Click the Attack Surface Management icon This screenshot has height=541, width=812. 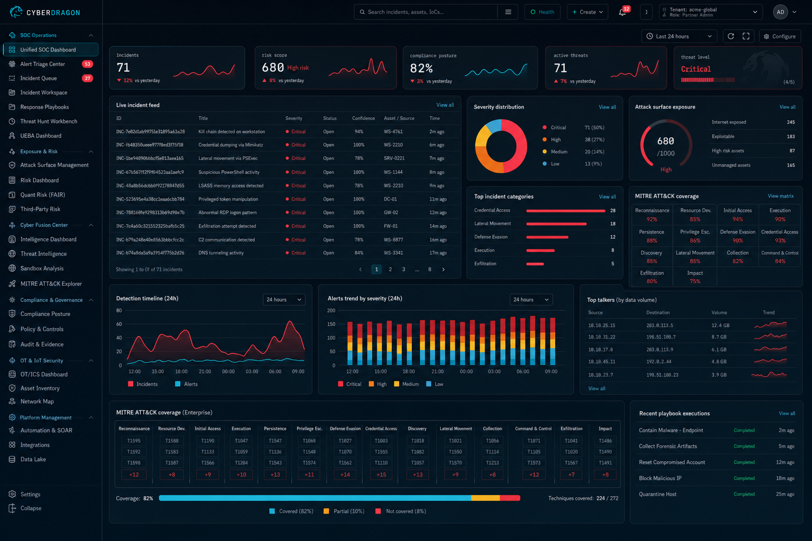tap(12, 165)
